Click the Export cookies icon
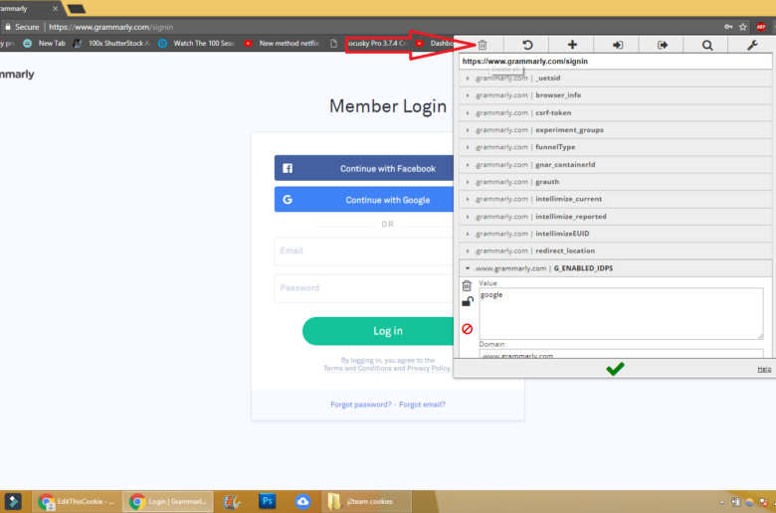Screen dimensions: 776x513 coord(663,45)
